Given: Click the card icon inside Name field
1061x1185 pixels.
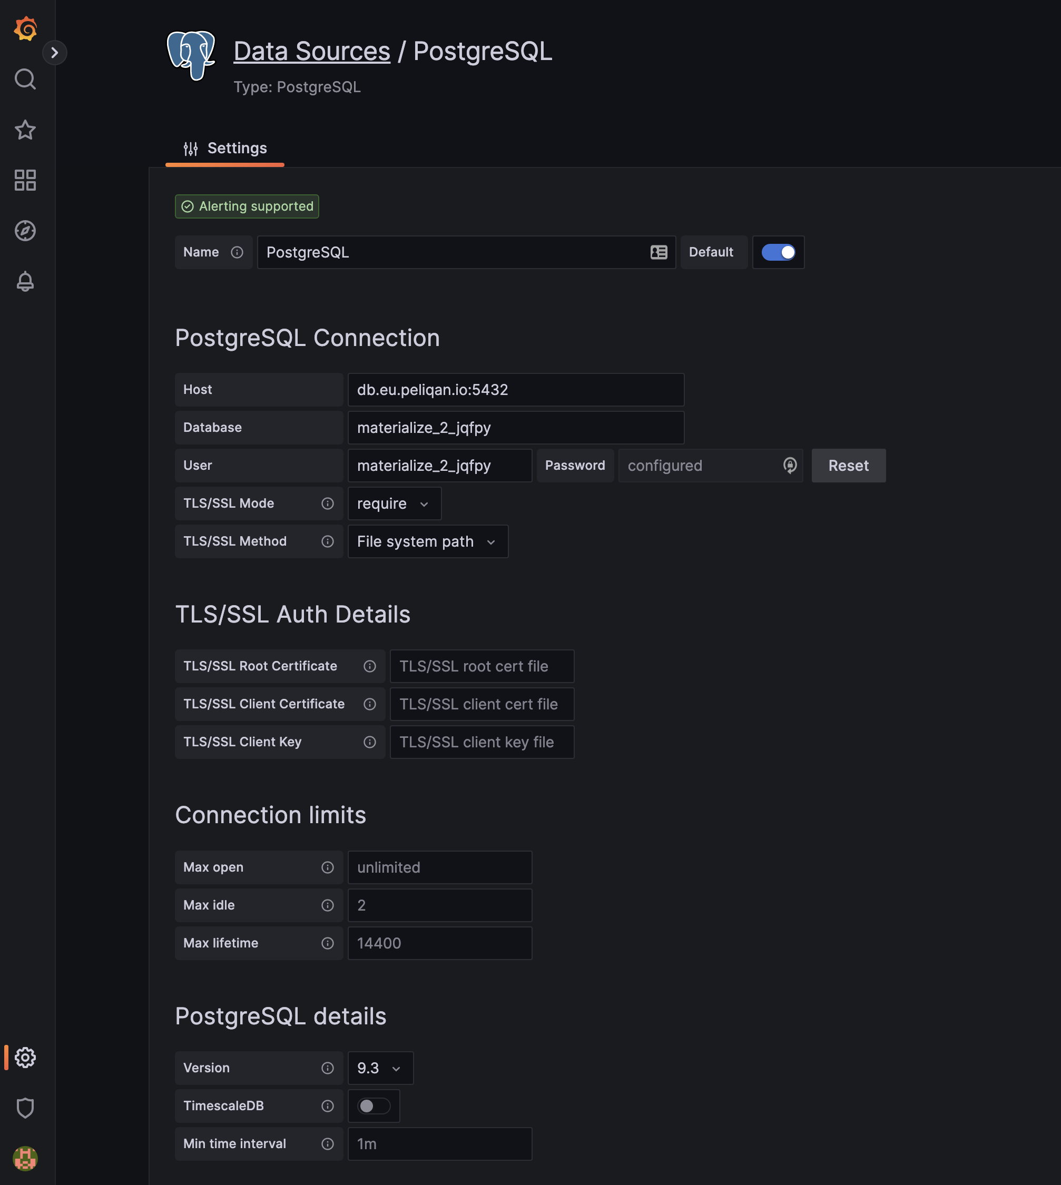Looking at the screenshot, I should 659,252.
